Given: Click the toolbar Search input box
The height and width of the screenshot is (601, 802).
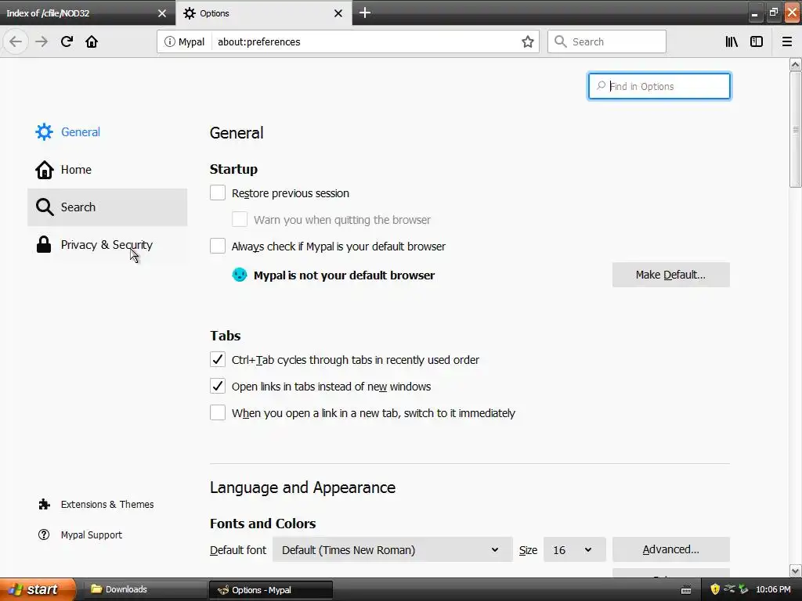Looking at the screenshot, I should [x=607, y=41].
